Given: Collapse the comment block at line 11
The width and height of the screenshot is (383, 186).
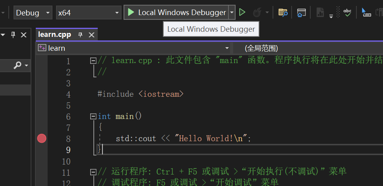Looking at the screenshot, I should point(93,173).
